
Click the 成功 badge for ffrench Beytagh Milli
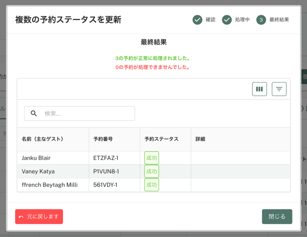(x=151, y=185)
